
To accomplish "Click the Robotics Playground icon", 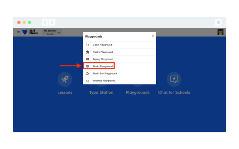I will [x=88, y=81].
